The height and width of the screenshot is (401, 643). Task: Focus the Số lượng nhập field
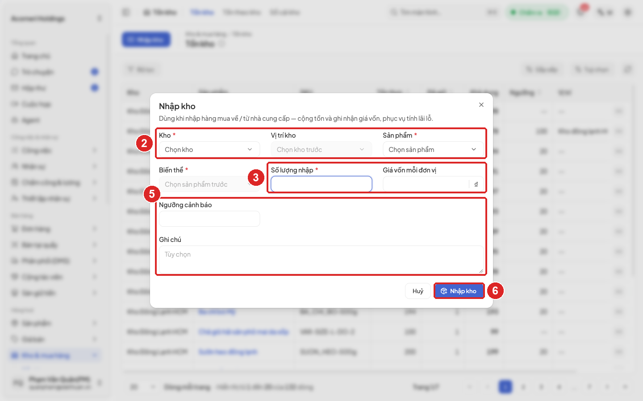[321, 184]
